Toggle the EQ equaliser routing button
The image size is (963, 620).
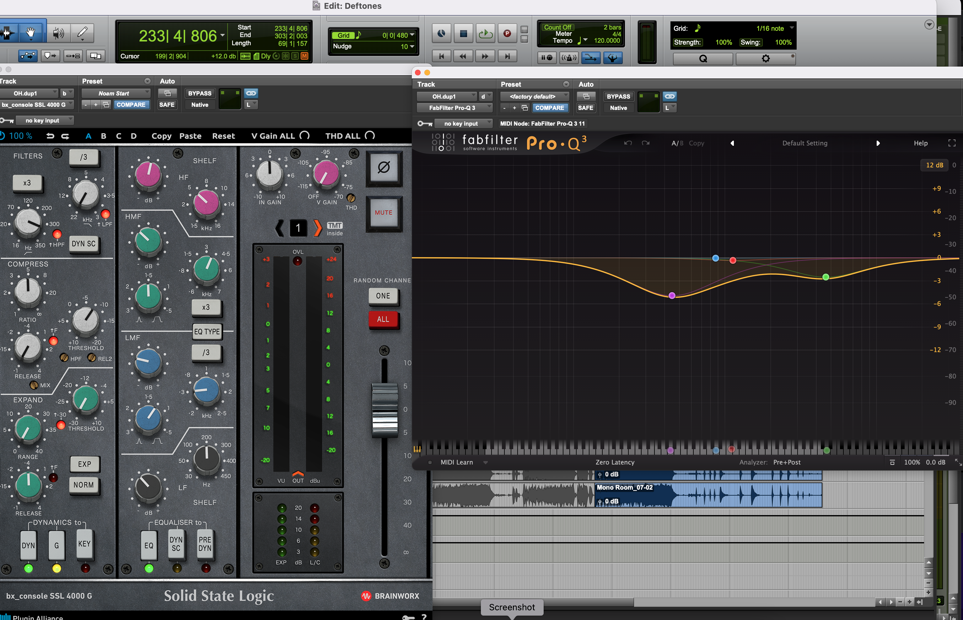[149, 545]
